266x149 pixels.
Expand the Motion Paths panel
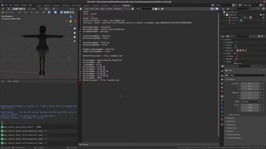(x=232, y=128)
